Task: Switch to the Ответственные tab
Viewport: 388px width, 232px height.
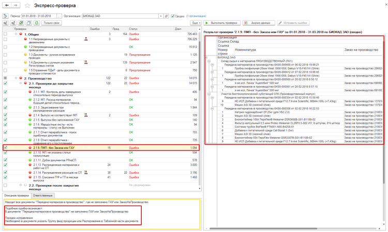Action: (42, 195)
